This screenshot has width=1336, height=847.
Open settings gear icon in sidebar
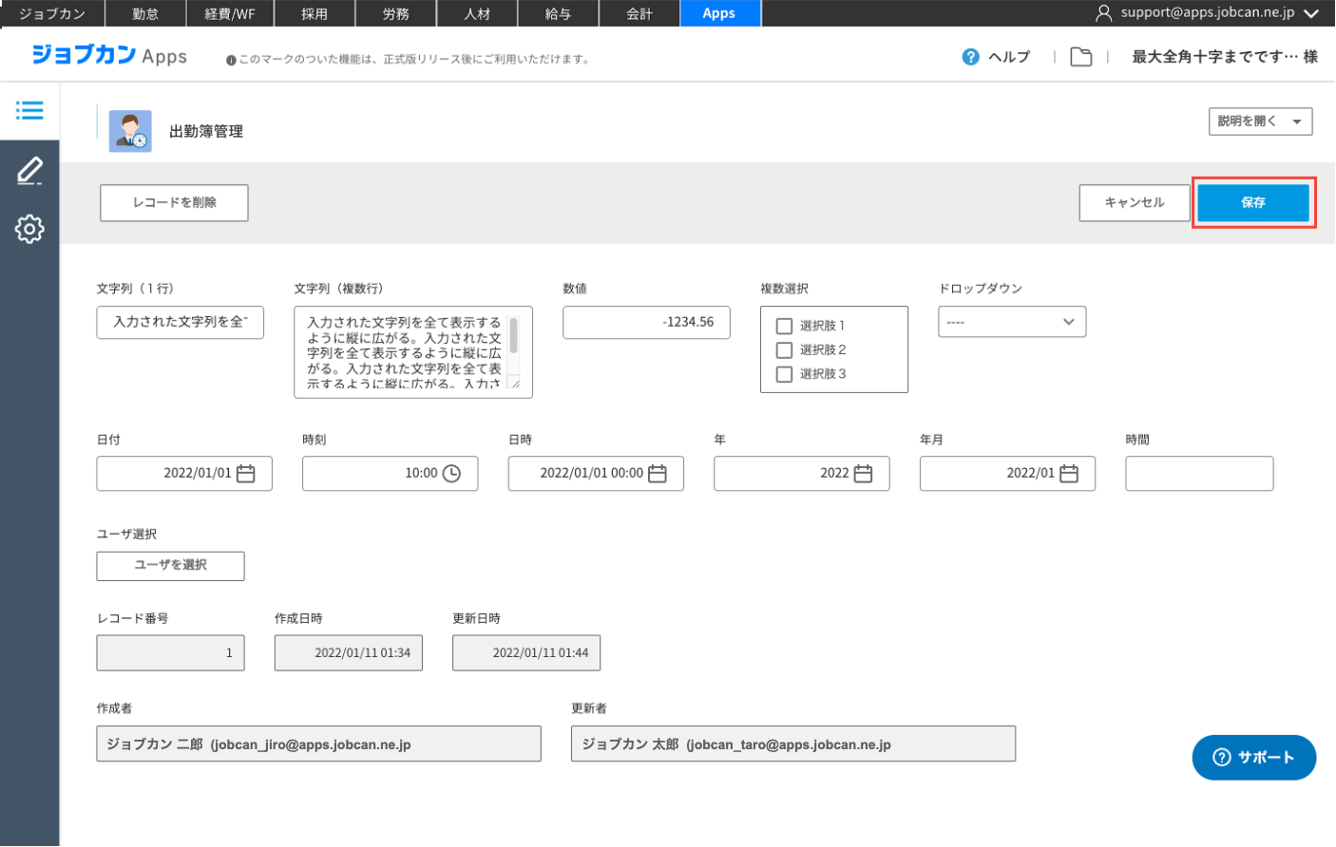click(29, 229)
